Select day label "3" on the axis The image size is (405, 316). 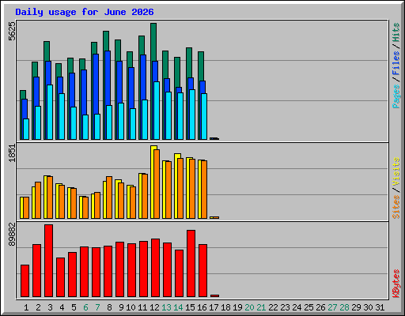50,307
